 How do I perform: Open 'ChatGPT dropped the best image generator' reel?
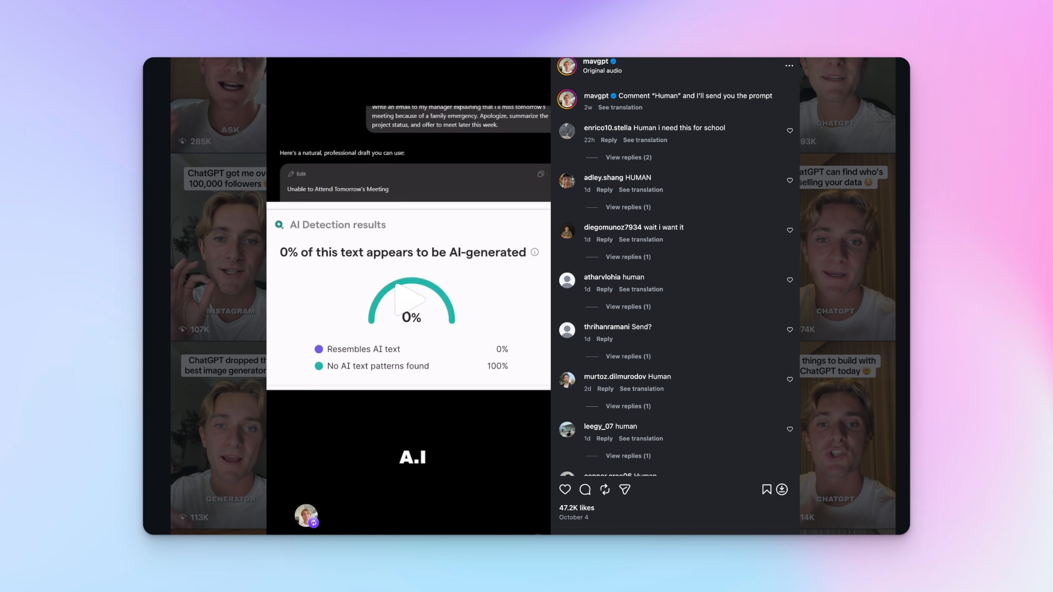click(x=218, y=435)
